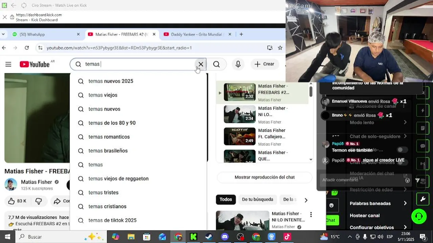The width and height of the screenshot is (433, 243).
Task: Play the Matias Fisher NI LO playlist video
Action: (x=240, y=114)
